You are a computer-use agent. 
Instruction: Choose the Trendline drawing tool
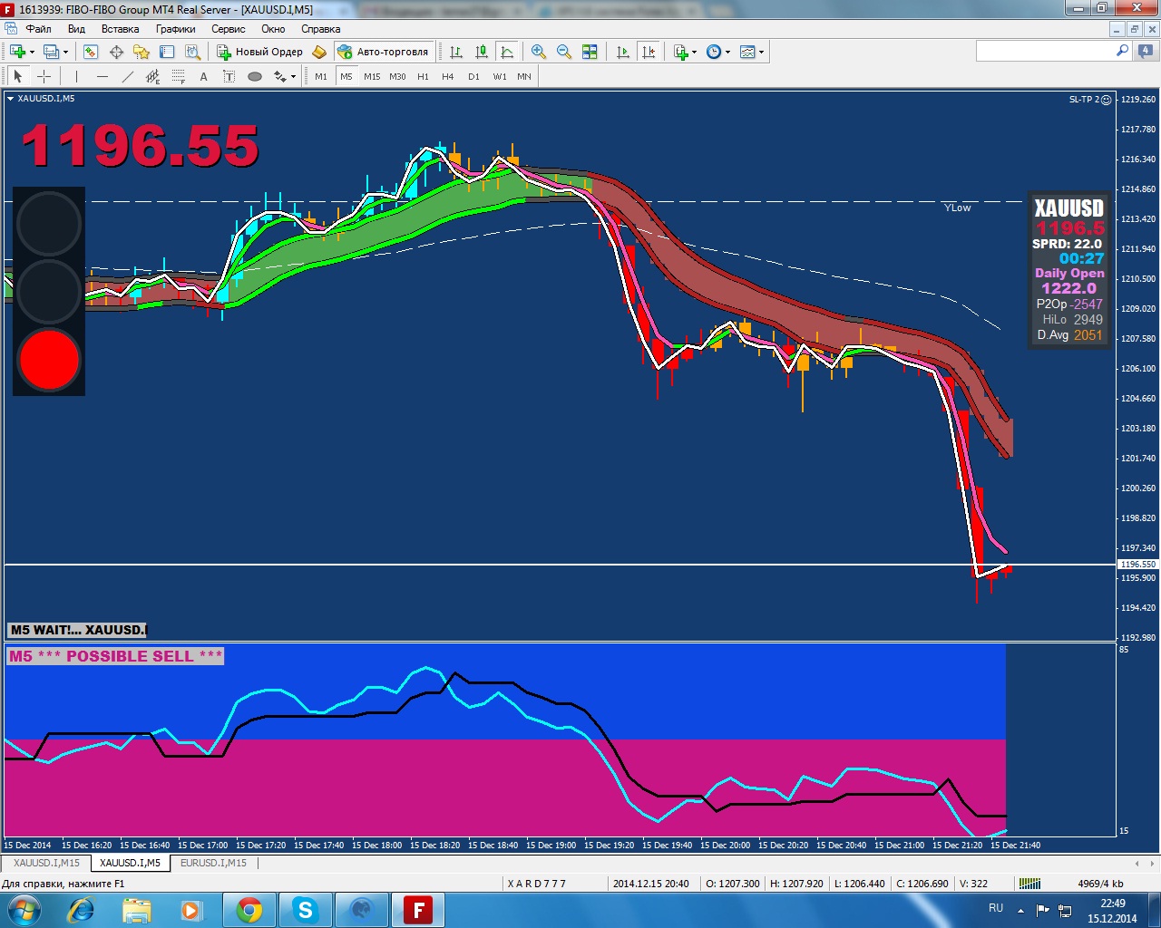(x=127, y=76)
